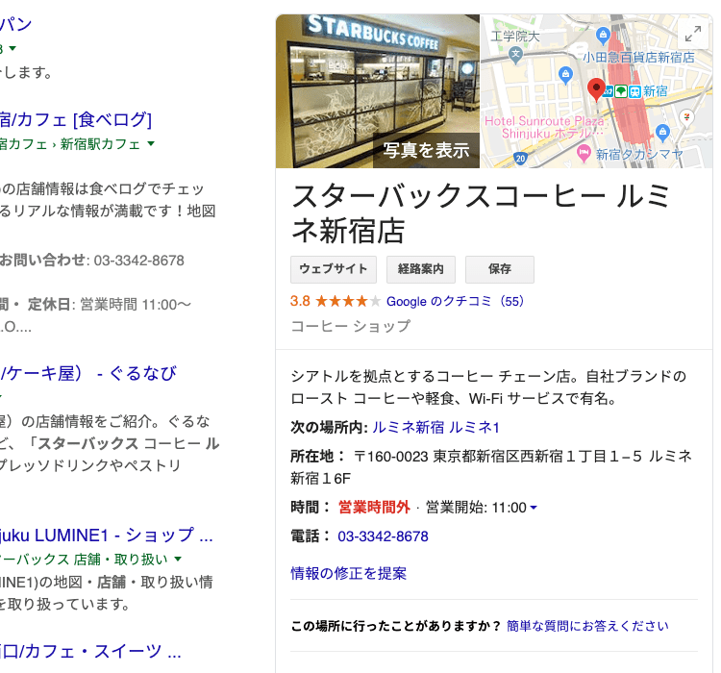Click 情報の修正を提案 link
721x673 pixels.
click(349, 574)
